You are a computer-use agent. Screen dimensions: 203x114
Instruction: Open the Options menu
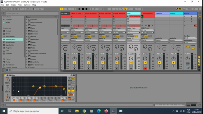click(27, 5)
